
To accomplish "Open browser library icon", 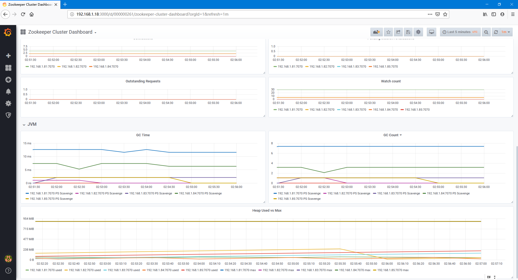I will 485,14.
